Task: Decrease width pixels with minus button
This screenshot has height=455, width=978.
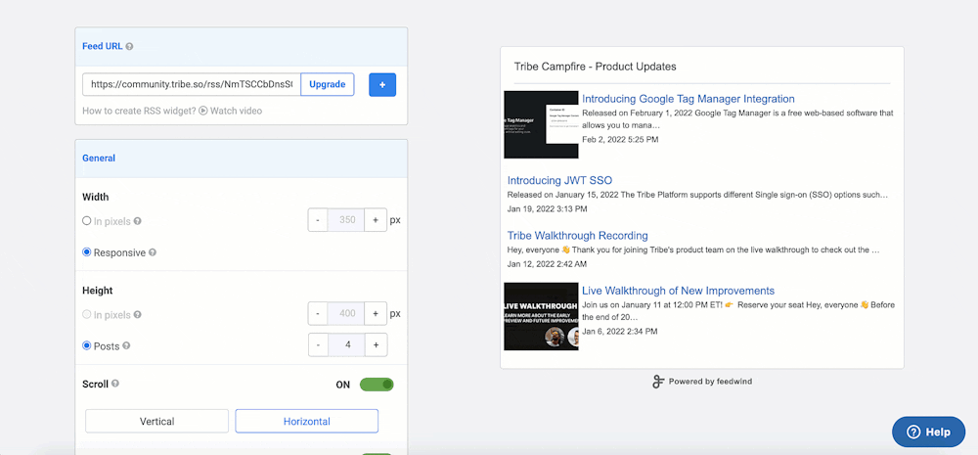Action: [318, 220]
